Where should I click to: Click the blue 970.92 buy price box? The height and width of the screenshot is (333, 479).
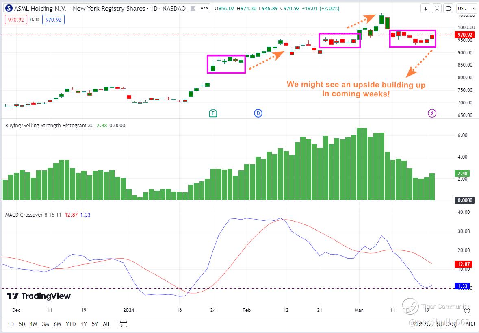click(54, 20)
